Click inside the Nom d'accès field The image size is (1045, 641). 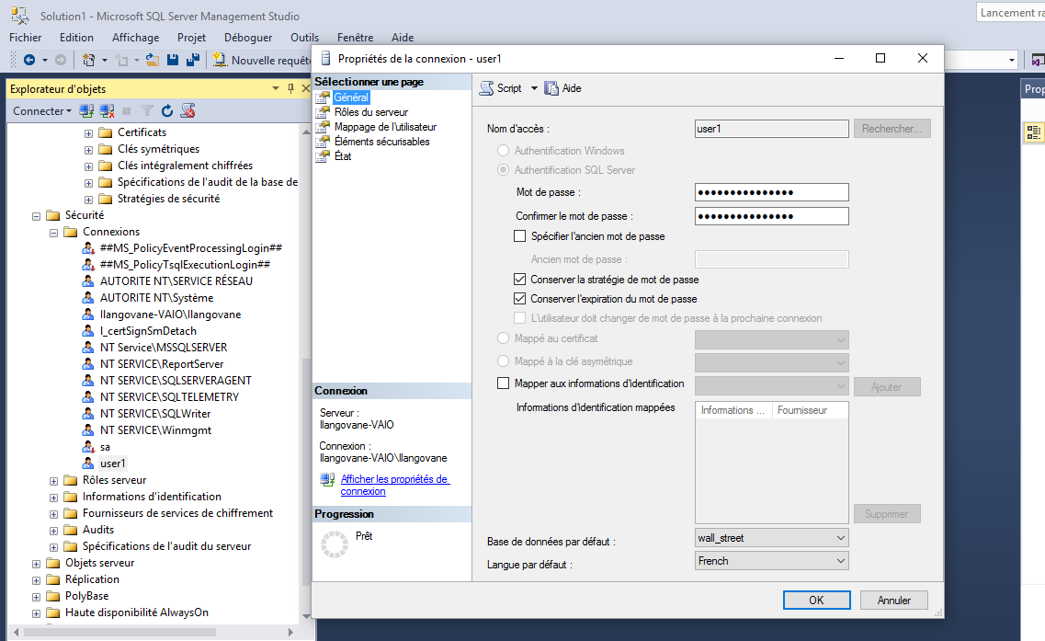(x=770, y=128)
